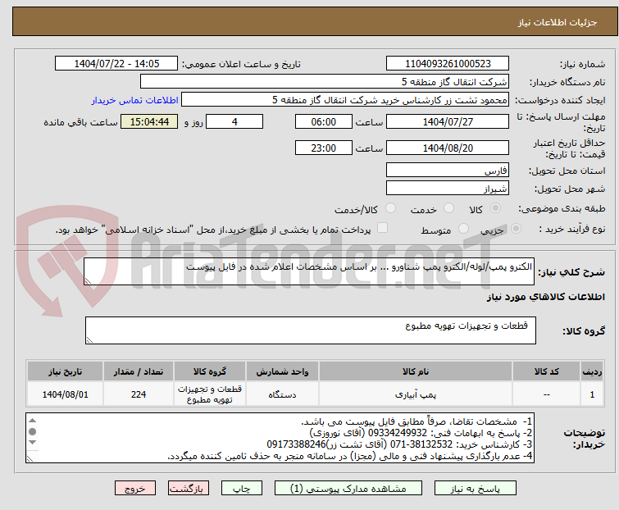Toggle the Islamic treasury bonds payment checkbox

[382, 228]
